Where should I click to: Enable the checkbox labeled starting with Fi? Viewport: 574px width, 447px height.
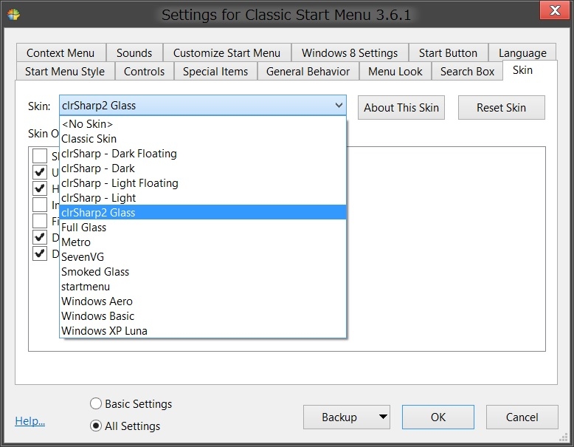(40, 221)
